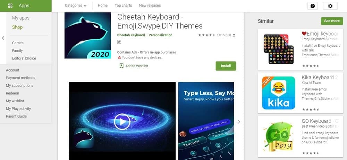Screen dimensions: 347x160
Task: Click See more in Similar section
Action: click(332, 21)
